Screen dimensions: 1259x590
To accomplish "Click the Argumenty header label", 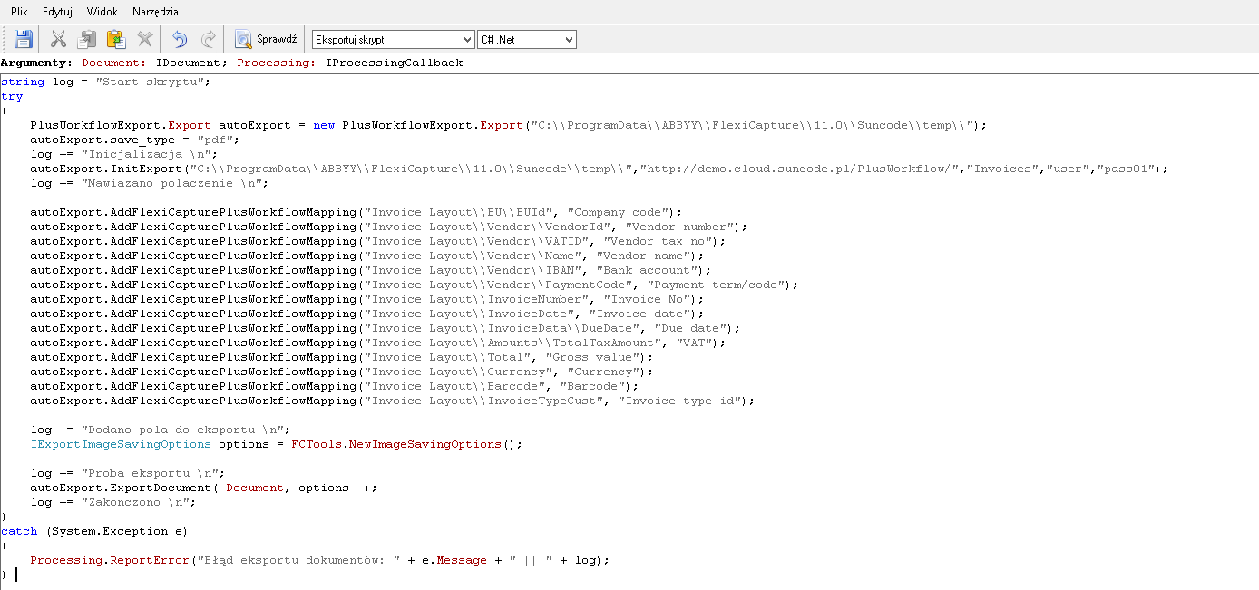I will [x=37, y=63].
